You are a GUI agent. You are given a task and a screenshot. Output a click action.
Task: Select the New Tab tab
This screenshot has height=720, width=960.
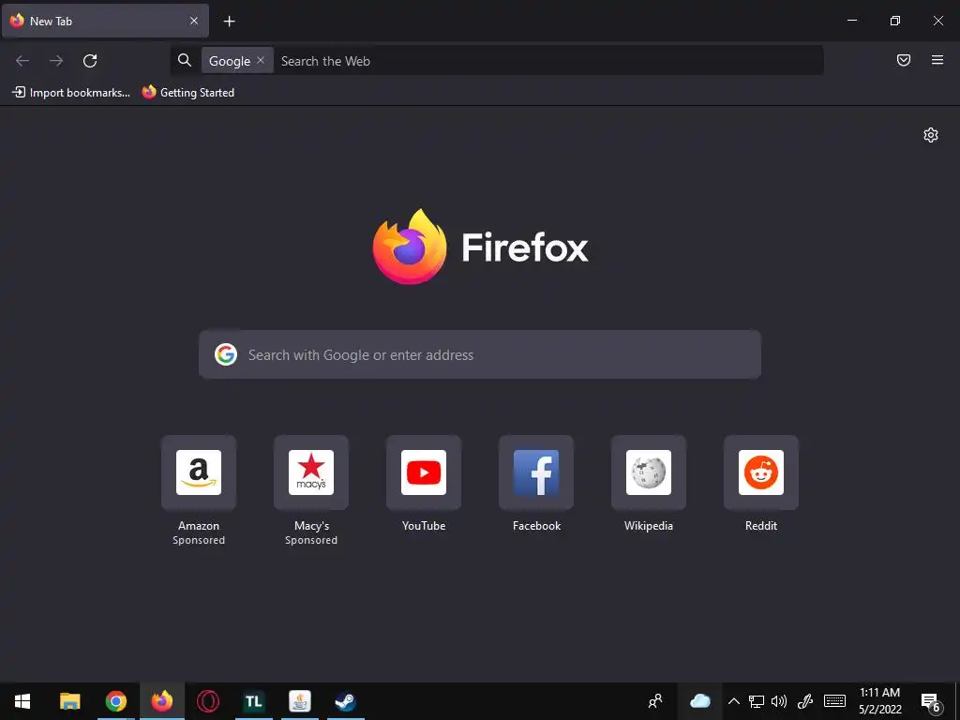tap(105, 21)
